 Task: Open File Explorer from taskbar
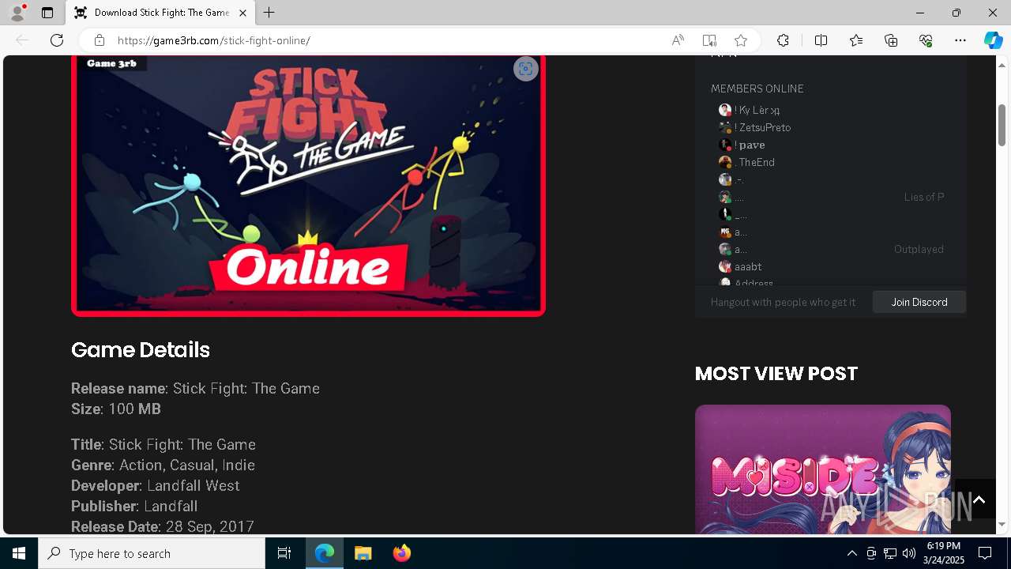coord(363,553)
